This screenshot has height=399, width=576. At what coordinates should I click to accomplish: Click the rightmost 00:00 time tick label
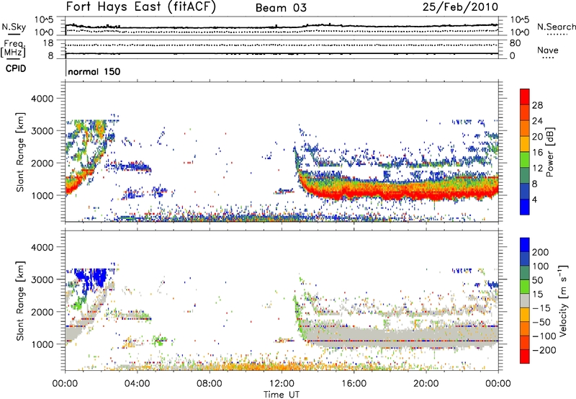(498, 384)
